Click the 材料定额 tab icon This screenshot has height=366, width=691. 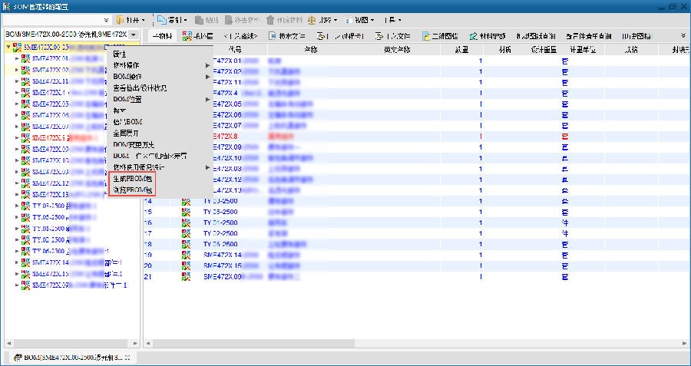pos(474,36)
